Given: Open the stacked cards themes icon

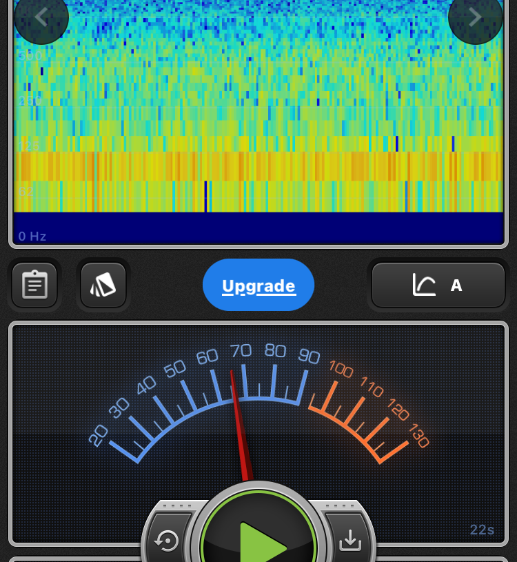Looking at the screenshot, I should coord(103,285).
